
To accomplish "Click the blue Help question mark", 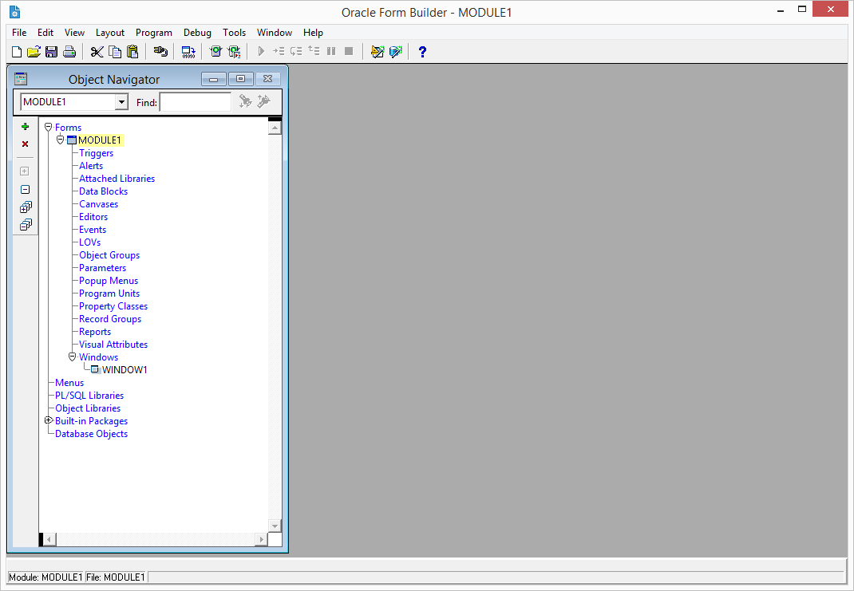I will (x=422, y=52).
